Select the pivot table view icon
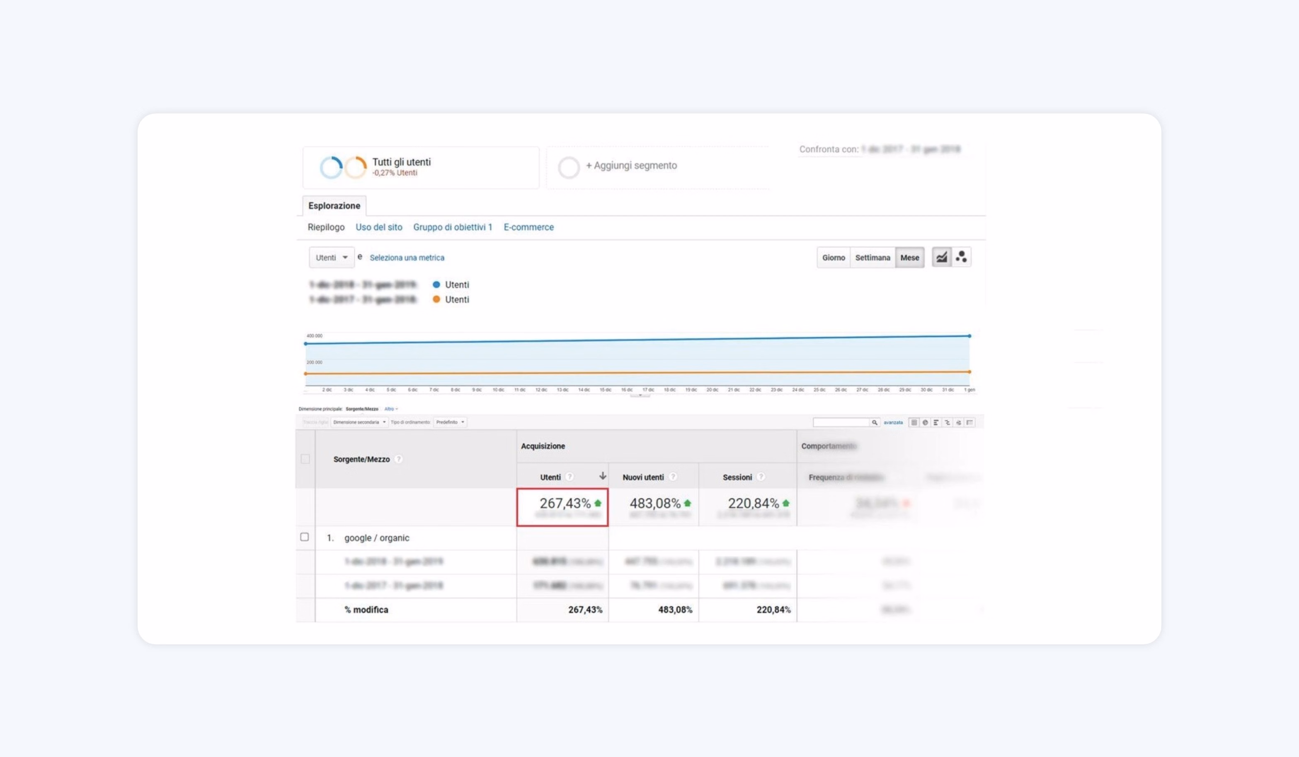The height and width of the screenshot is (757, 1299). point(969,422)
